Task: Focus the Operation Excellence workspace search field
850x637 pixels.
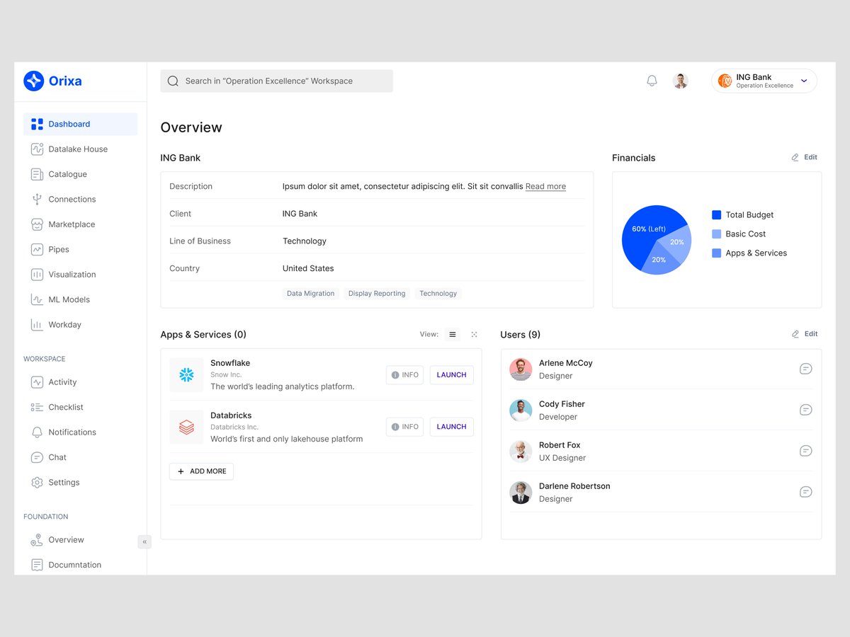Action: pos(276,81)
